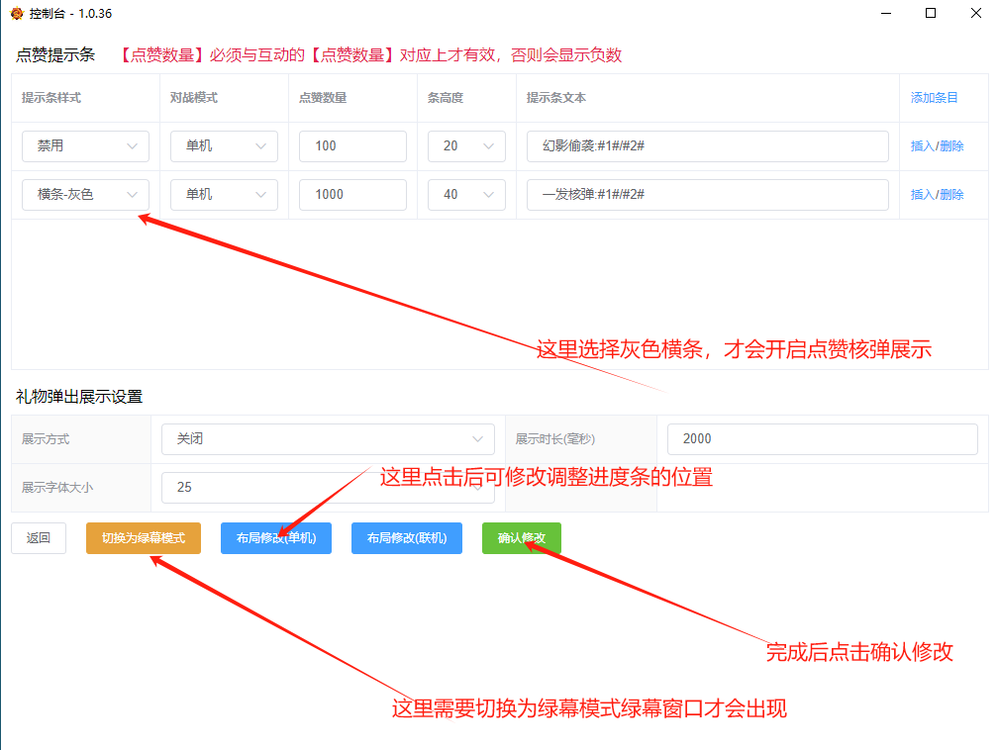Screen dimensions: 998x750
Task: Select the display duration field showing 2000
Action: click(822, 438)
